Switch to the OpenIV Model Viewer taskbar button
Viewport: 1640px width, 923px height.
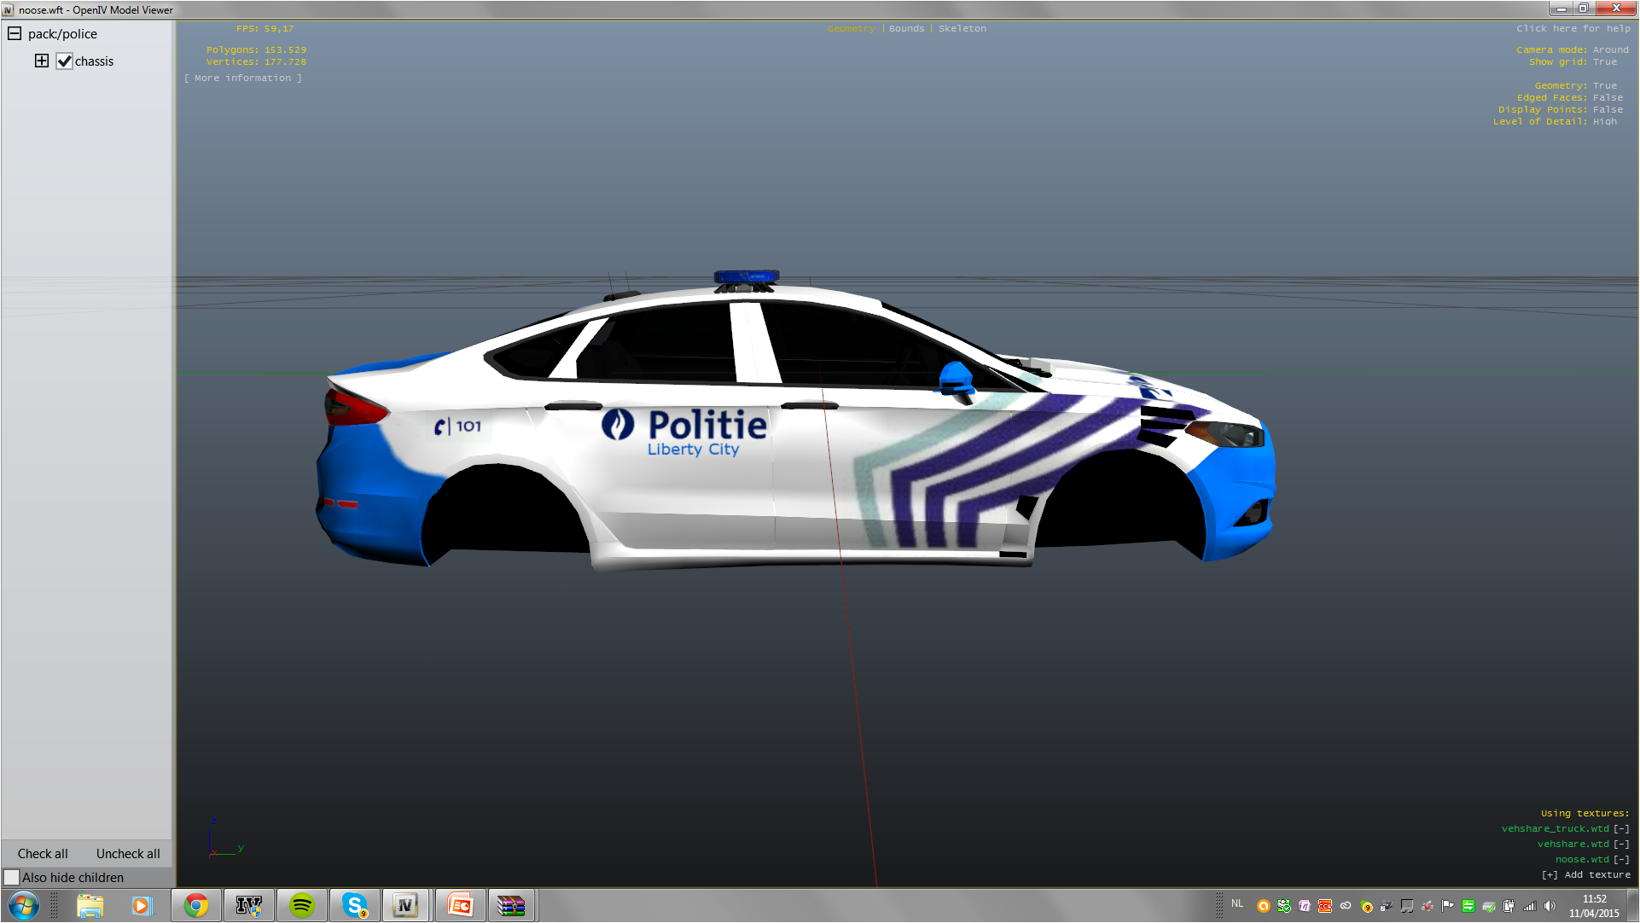[406, 906]
